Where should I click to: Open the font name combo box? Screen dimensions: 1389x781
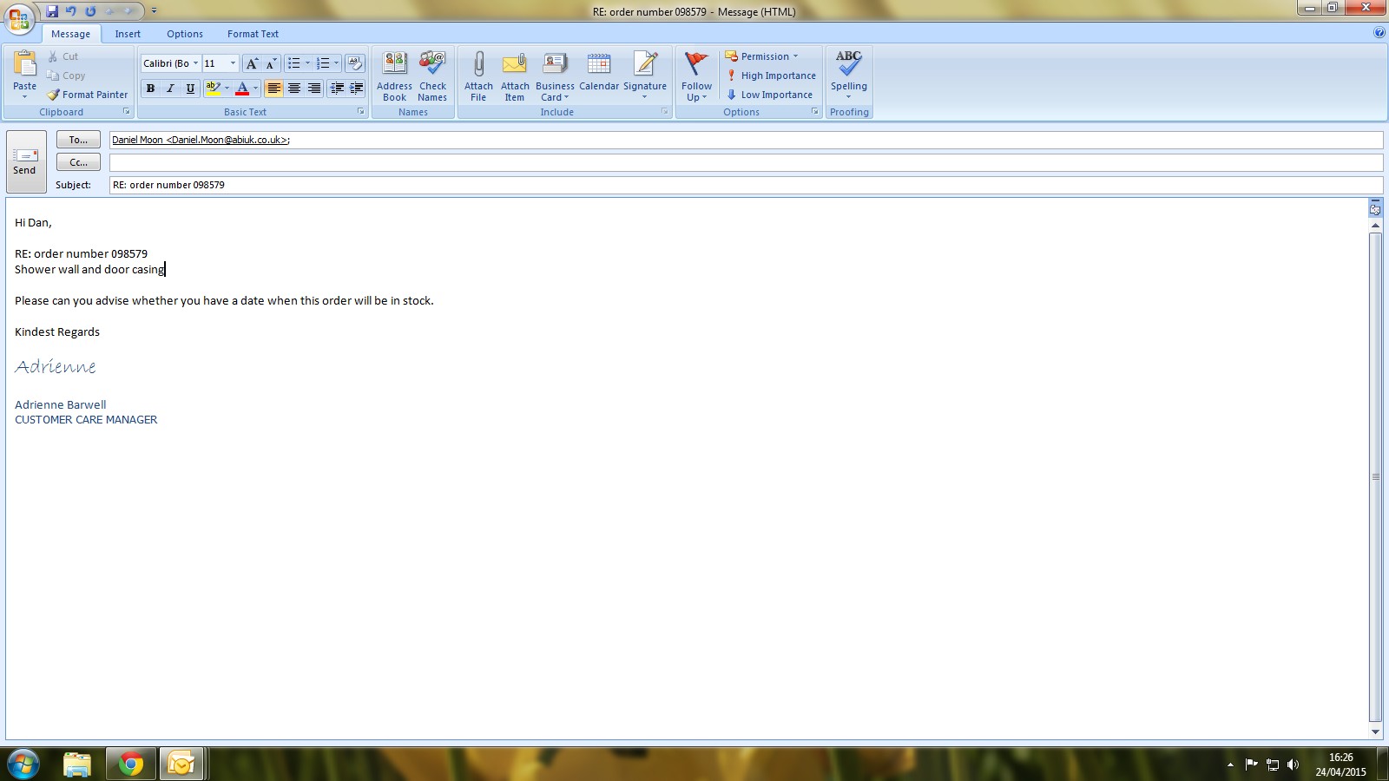point(171,63)
